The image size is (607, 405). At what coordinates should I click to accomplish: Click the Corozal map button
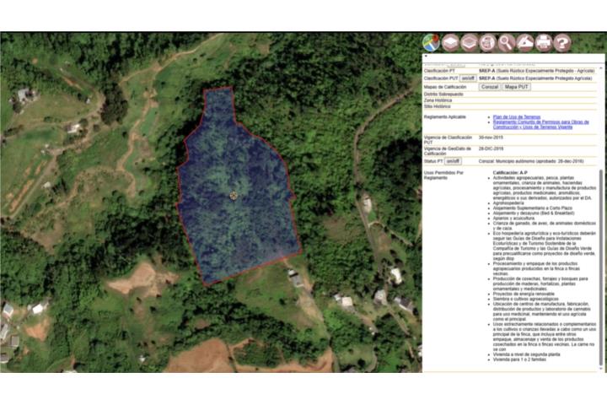(490, 87)
